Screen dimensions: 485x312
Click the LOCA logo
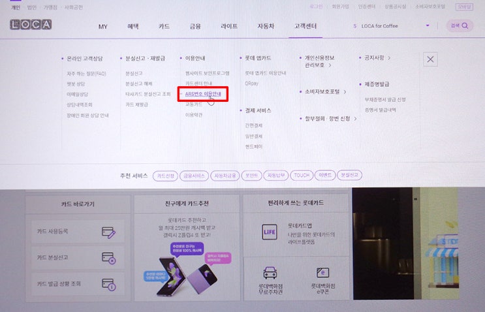click(31, 24)
